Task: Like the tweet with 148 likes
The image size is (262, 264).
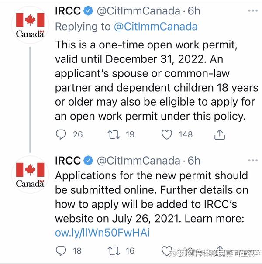Action: (167, 134)
